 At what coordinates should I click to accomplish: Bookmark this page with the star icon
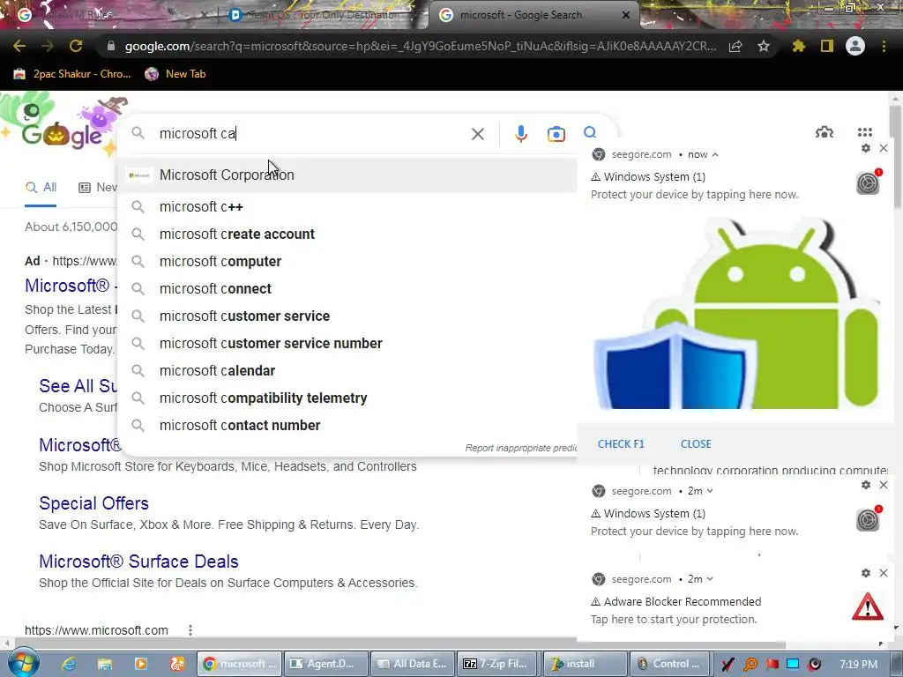pyautogui.click(x=764, y=46)
